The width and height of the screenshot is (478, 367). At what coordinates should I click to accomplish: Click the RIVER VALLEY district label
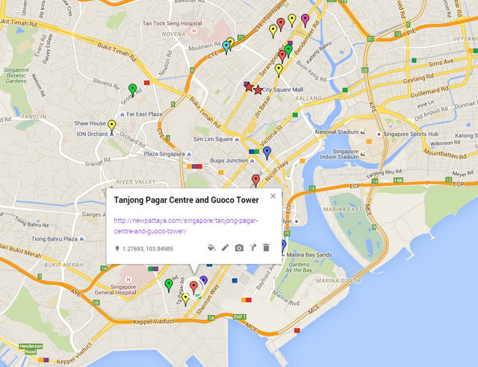point(136,182)
